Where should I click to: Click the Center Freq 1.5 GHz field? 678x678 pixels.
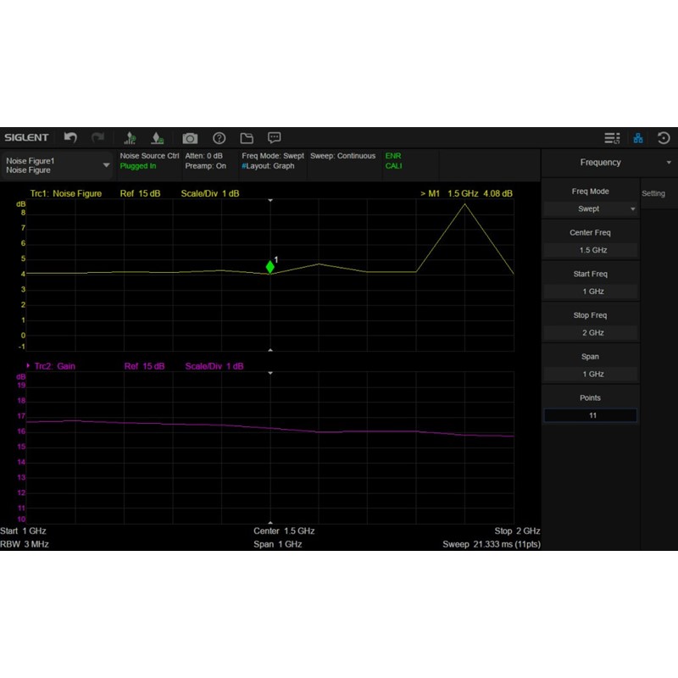pos(590,250)
